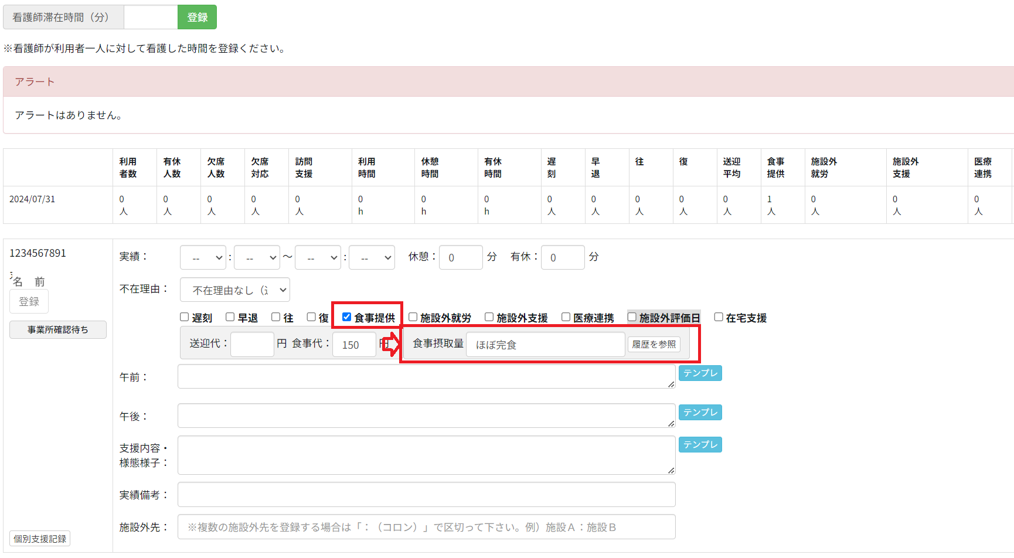This screenshot has width=1014, height=558.
Task: Click the 食事摂取量 text field
Action: [x=545, y=345]
